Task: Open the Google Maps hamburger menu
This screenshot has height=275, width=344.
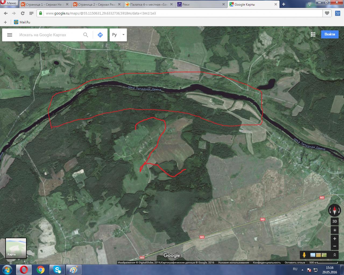Action: click(x=10, y=35)
